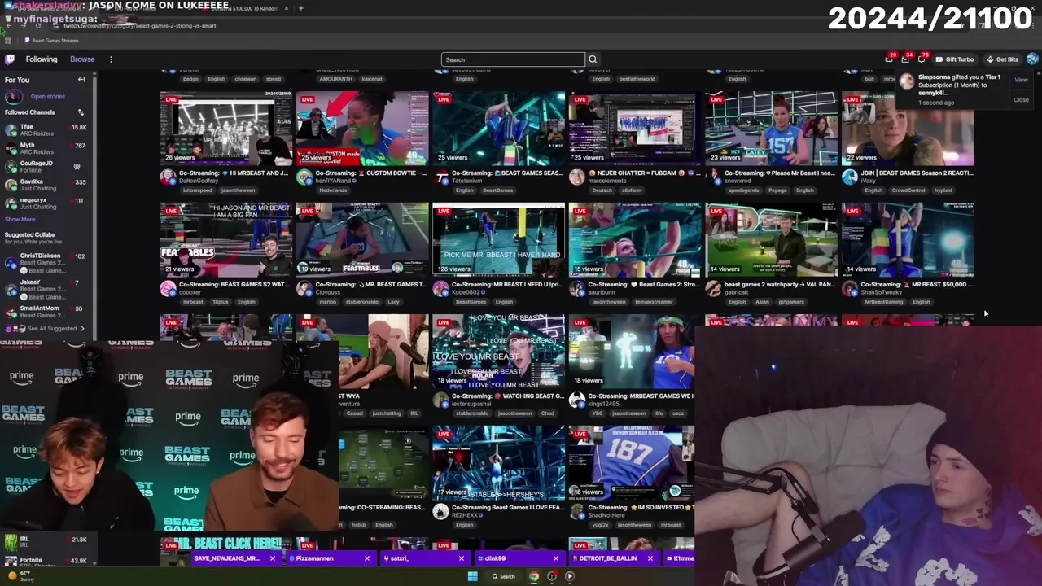
Task: Open ShahSoTweaky's channel avatar
Action: click(849, 288)
